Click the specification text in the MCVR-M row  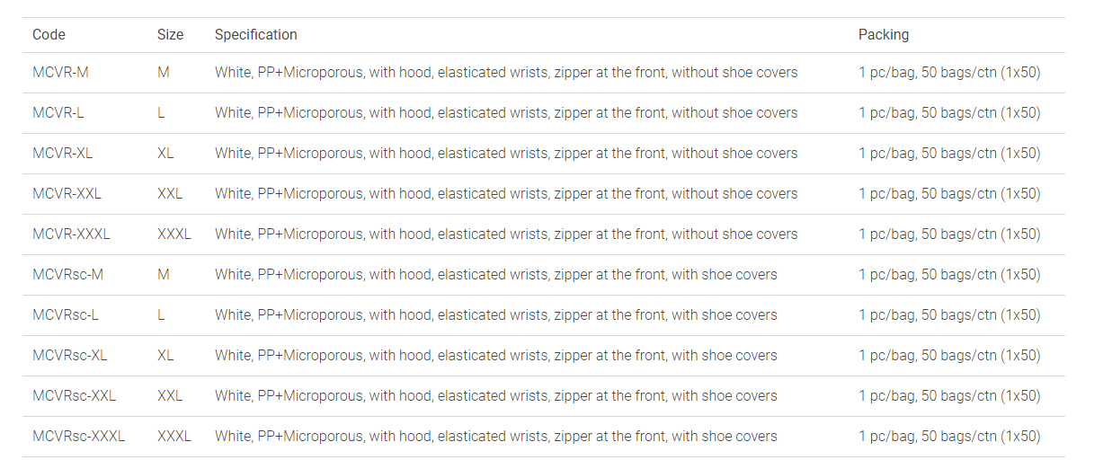click(x=505, y=73)
